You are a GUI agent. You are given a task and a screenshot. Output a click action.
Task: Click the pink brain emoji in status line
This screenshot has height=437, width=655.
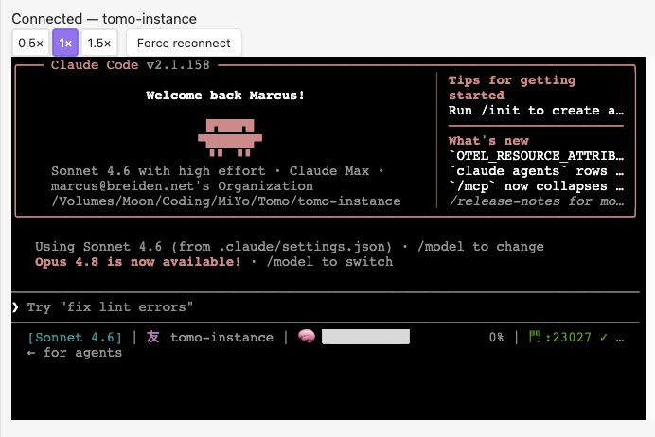307,337
